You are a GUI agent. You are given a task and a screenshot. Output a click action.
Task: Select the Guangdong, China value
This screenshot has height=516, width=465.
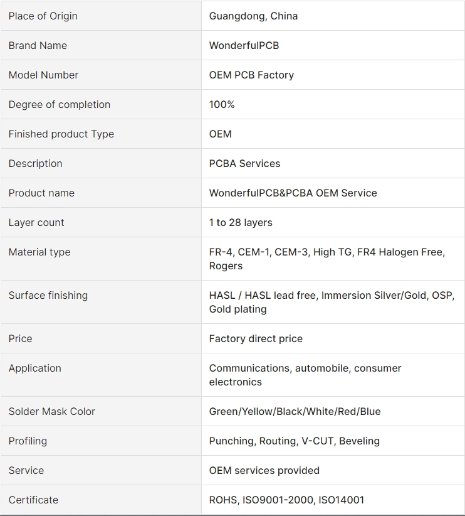pos(253,16)
